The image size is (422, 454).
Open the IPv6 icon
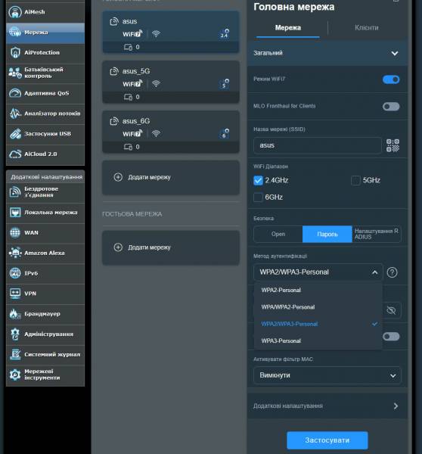15,273
